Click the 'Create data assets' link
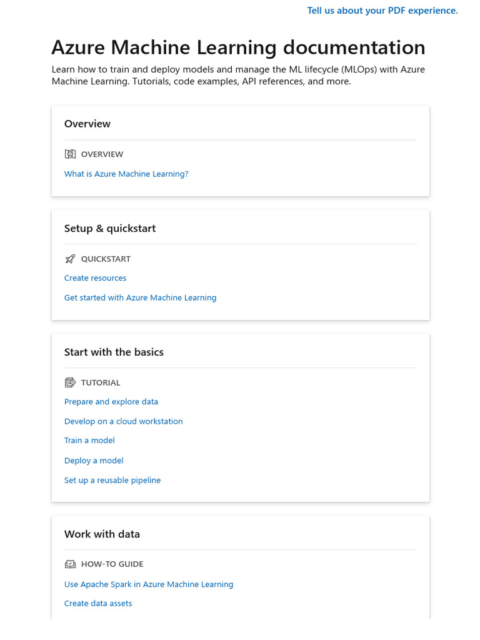 click(98, 603)
